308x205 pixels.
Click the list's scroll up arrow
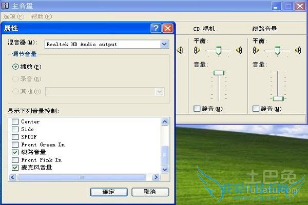coord(165,122)
